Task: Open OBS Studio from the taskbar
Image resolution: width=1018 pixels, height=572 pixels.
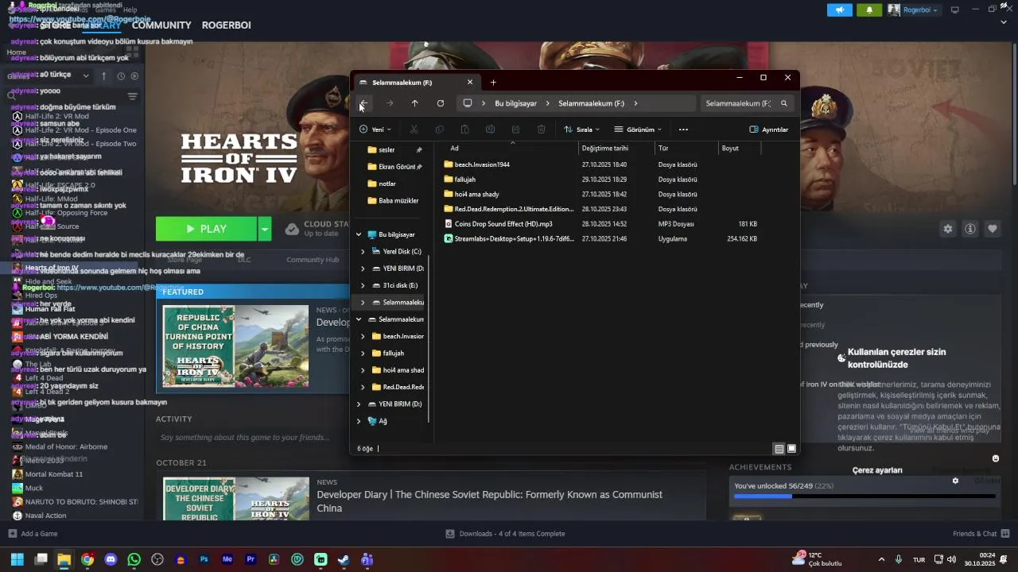Action: click(157, 559)
